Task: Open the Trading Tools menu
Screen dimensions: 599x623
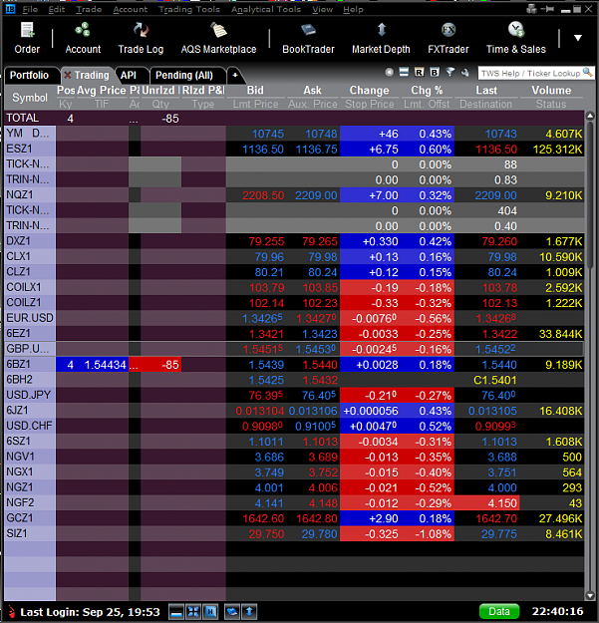Action: [x=189, y=9]
